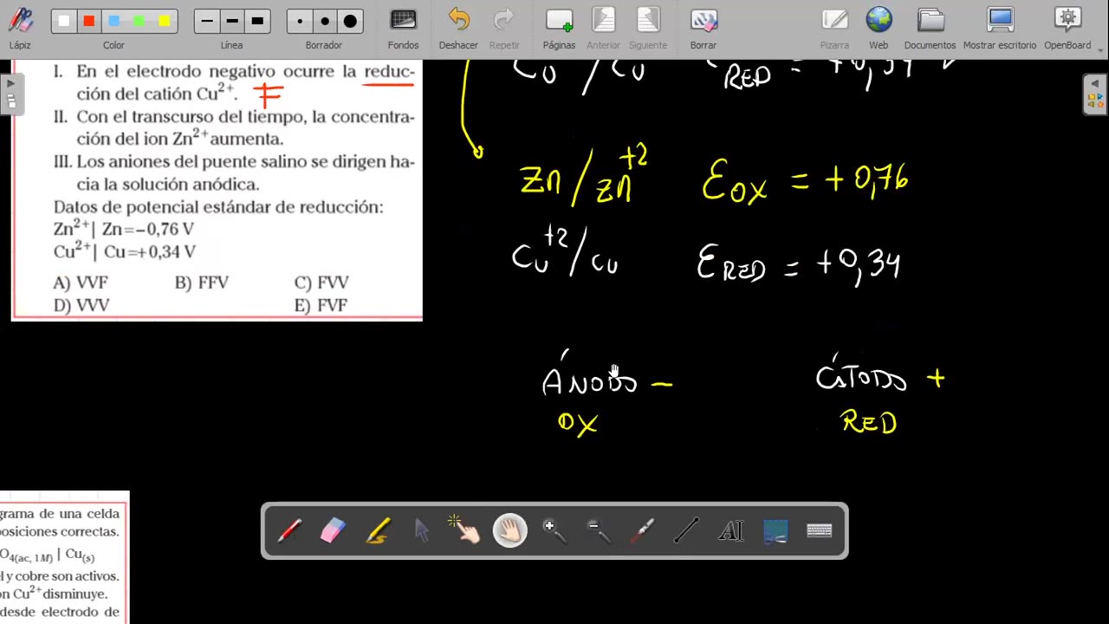Image resolution: width=1109 pixels, height=624 pixels.
Task: Pick the light blue pen color
Action: click(114, 21)
